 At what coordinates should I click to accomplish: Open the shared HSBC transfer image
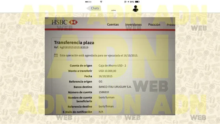[x=110, y=66]
